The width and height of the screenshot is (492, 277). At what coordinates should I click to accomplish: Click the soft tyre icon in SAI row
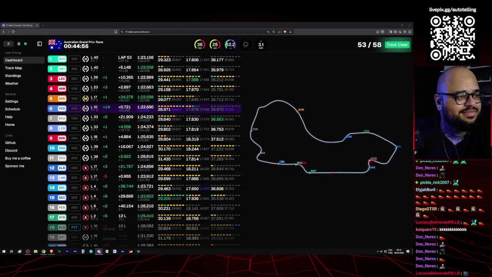(x=85, y=197)
